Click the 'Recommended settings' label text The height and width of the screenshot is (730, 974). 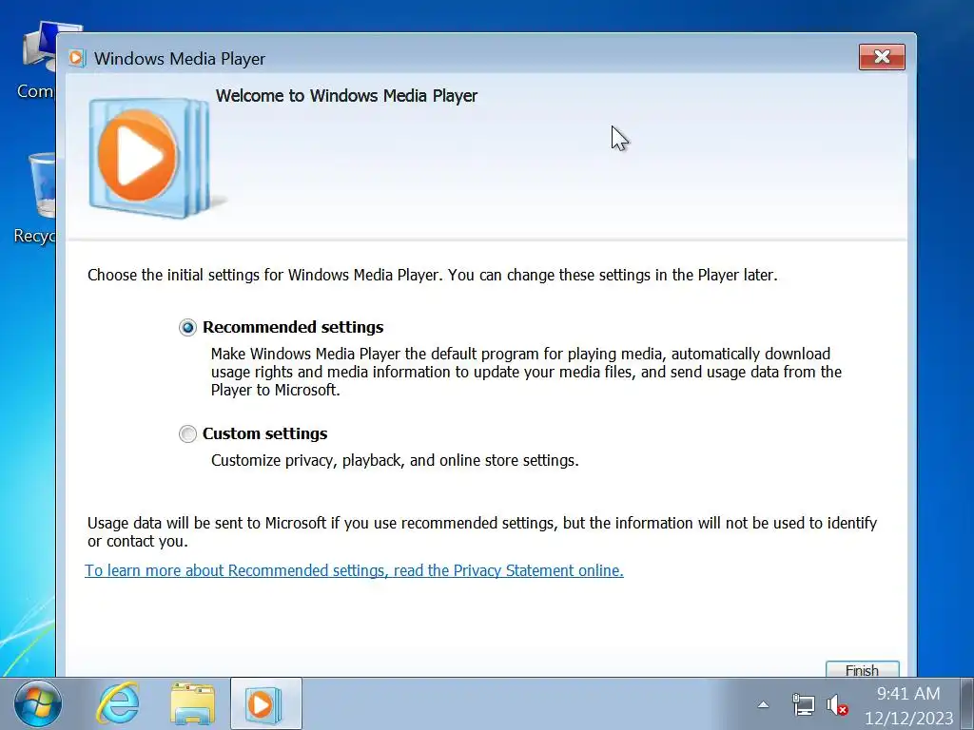coord(293,327)
